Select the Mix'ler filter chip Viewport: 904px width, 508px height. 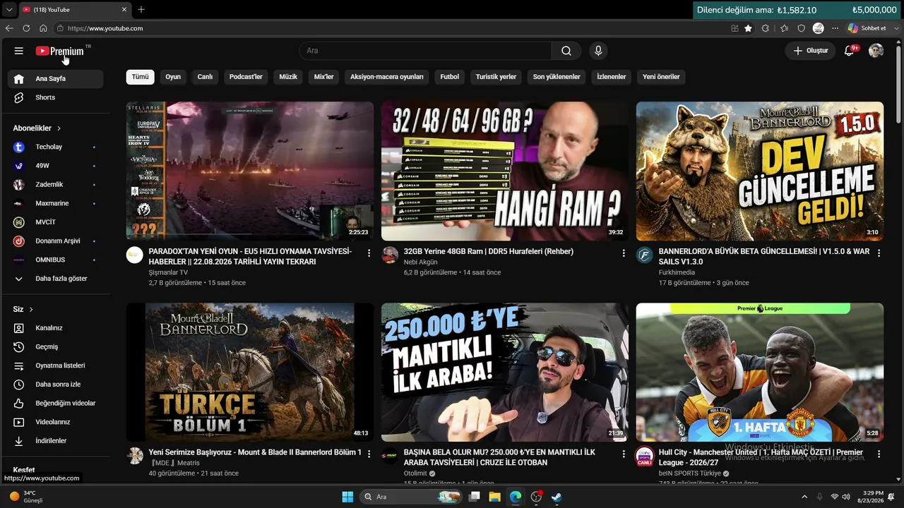point(323,77)
